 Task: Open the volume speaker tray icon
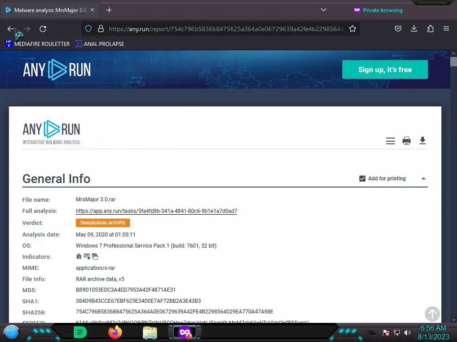407,332
